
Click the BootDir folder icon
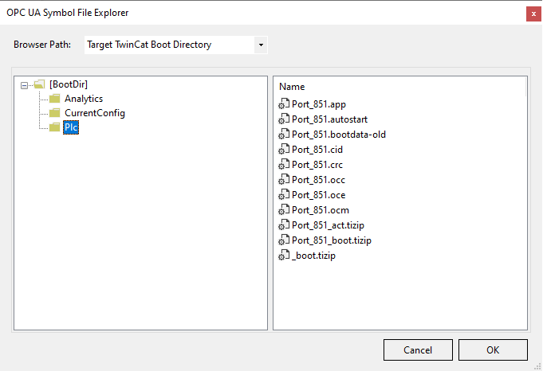[x=40, y=84]
